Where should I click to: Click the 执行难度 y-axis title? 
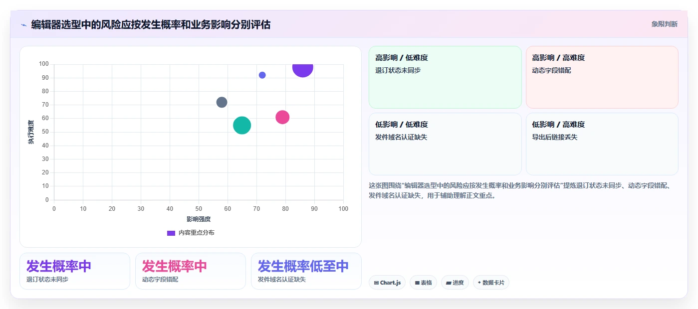point(31,132)
